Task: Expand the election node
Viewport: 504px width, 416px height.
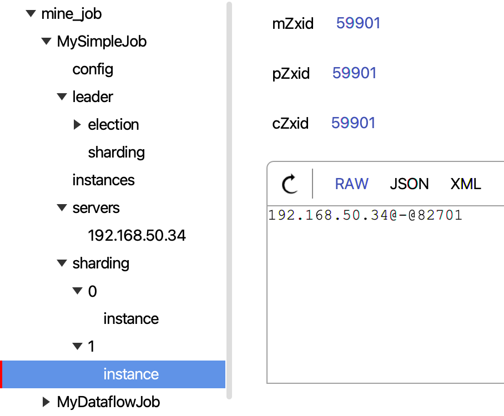Action: click(x=77, y=124)
